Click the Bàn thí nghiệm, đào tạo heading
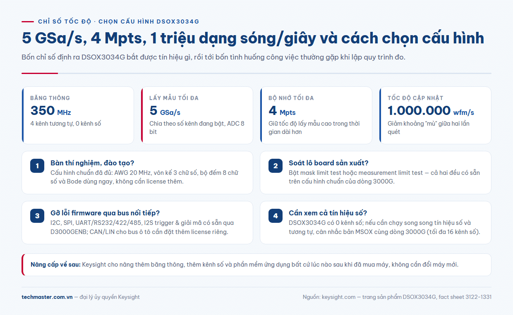513x315 pixels. tap(92, 163)
